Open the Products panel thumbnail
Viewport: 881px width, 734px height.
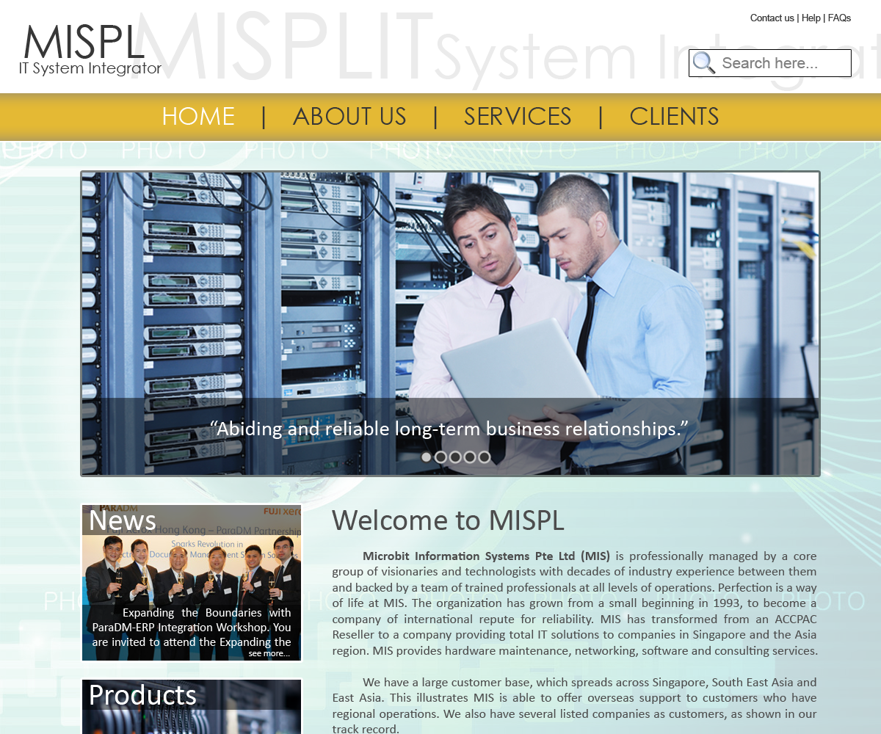coord(191,706)
